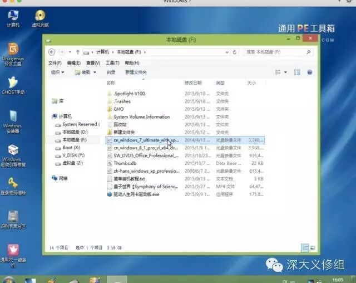Open the 识别苹果分区 desktop icon
The height and width of the screenshot is (283, 356).
point(13,219)
